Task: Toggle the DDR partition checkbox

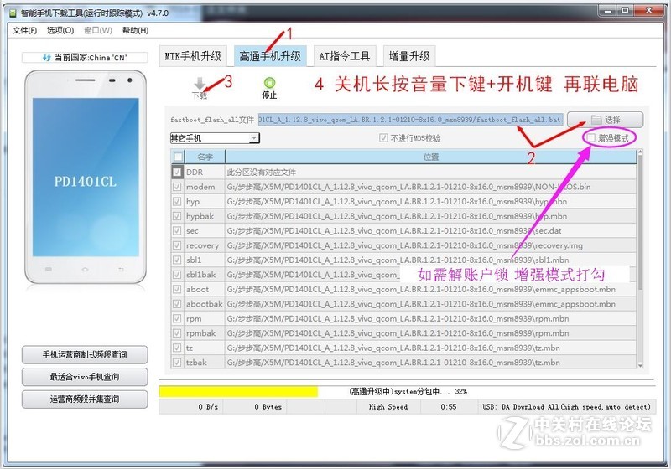Action: [x=177, y=173]
